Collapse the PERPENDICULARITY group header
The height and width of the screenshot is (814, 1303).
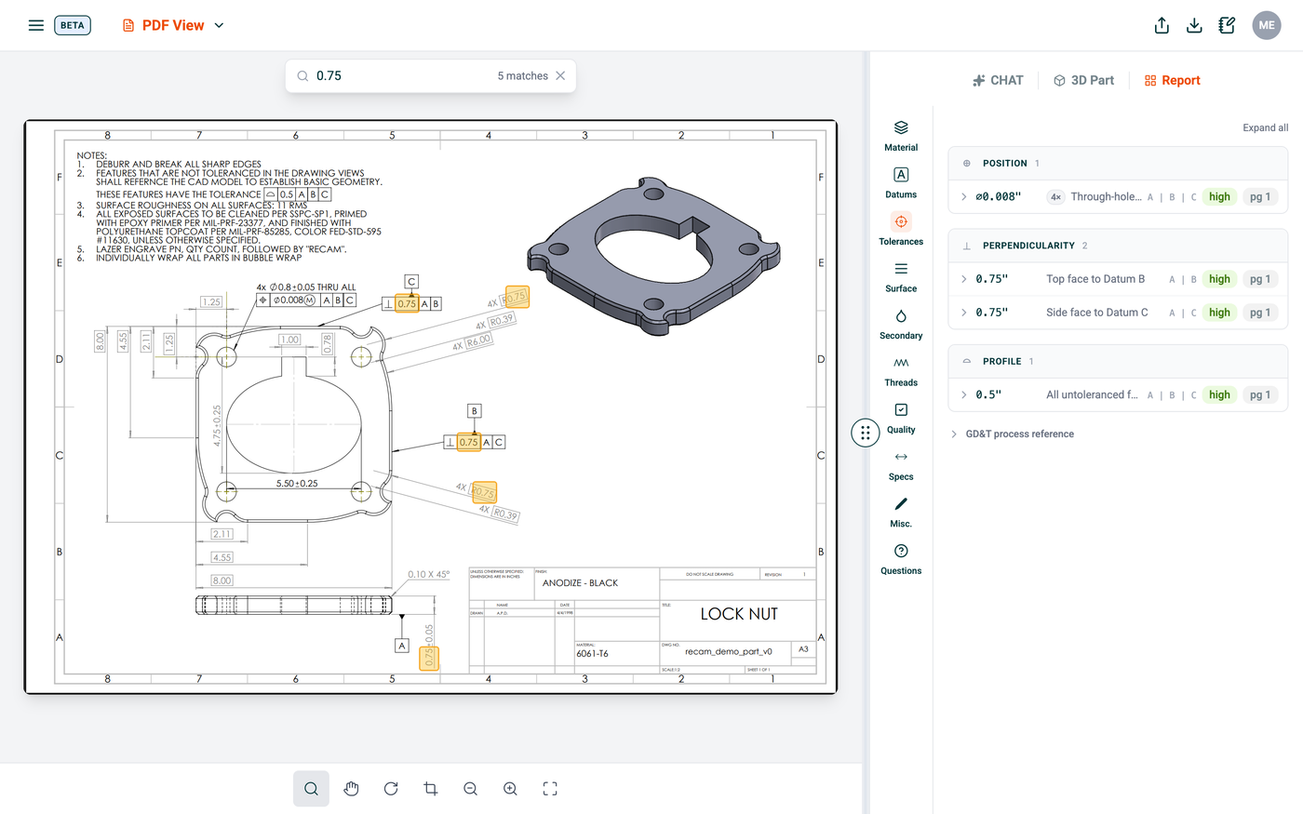click(1118, 246)
